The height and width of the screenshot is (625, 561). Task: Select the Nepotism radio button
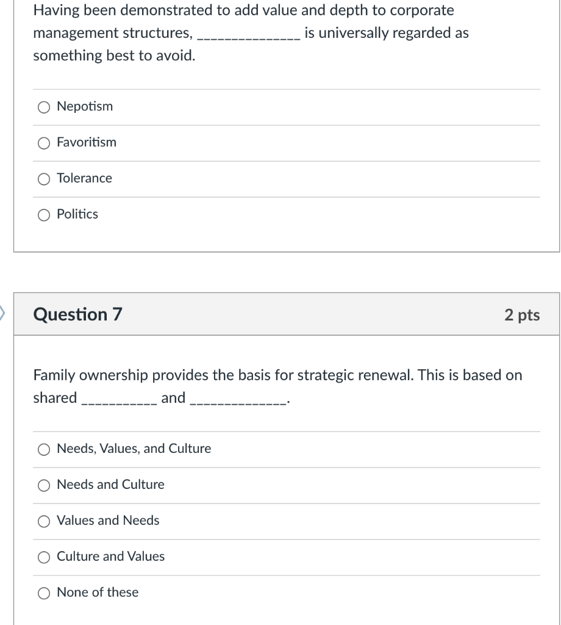click(x=44, y=107)
